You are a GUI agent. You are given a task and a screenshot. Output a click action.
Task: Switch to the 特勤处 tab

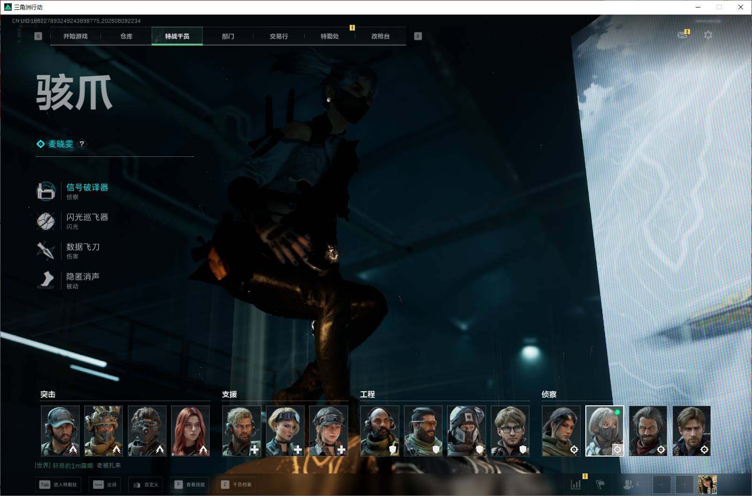(x=330, y=36)
